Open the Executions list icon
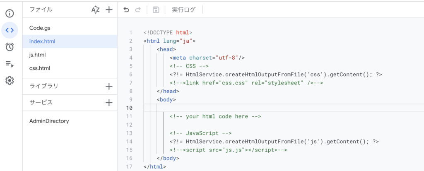424x171 pixels. click(x=10, y=64)
